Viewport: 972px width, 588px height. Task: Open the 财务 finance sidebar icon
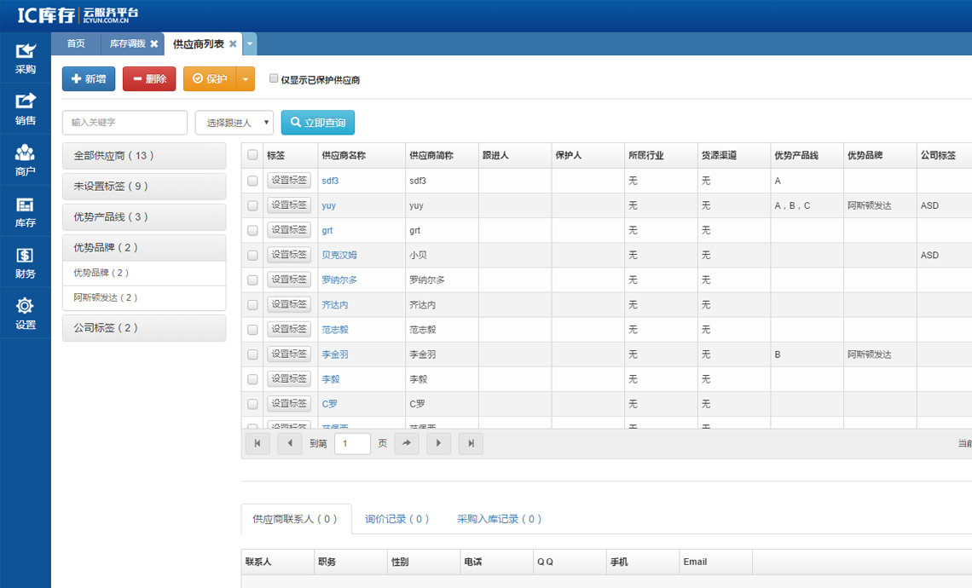tap(26, 262)
